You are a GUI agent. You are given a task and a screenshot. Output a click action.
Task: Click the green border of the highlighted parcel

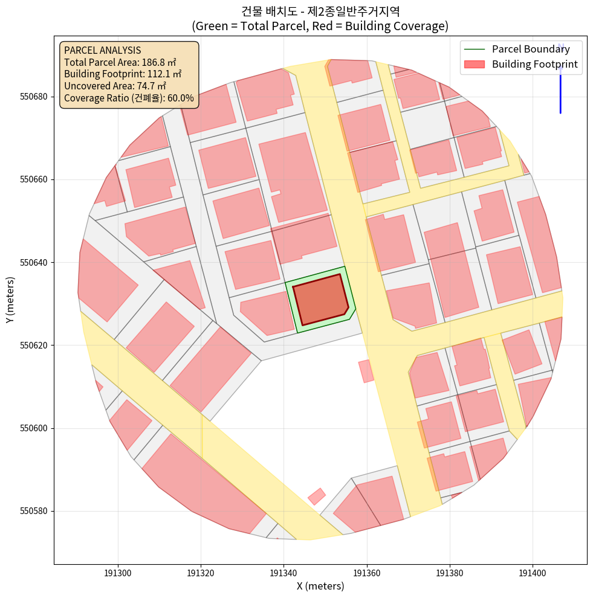tap(291, 307)
